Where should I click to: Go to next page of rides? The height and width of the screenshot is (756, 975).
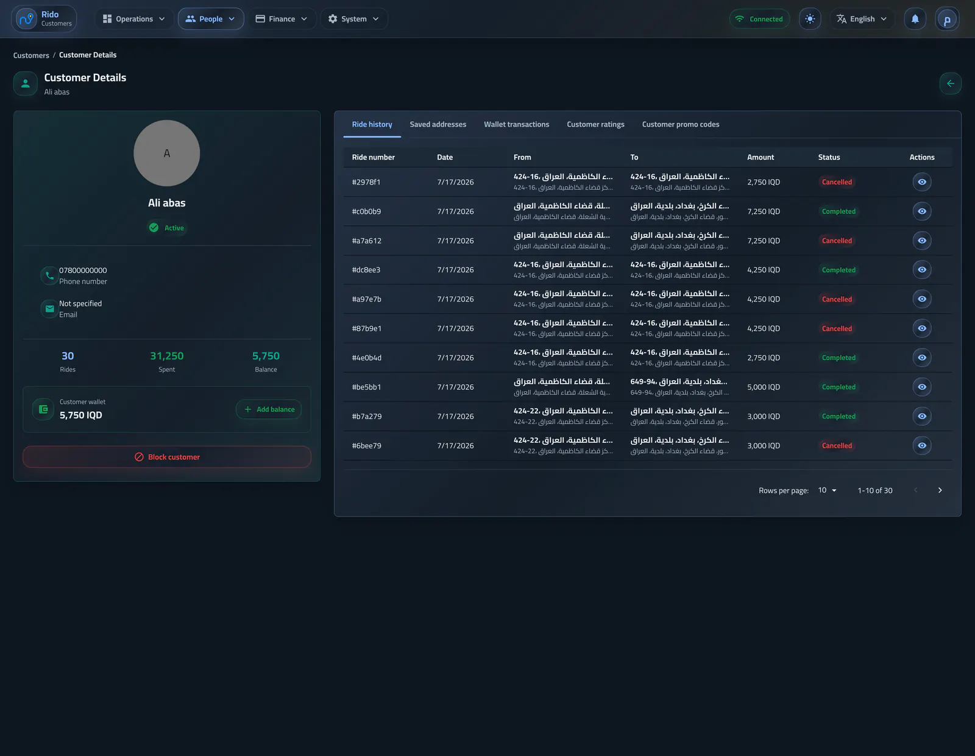tap(940, 490)
